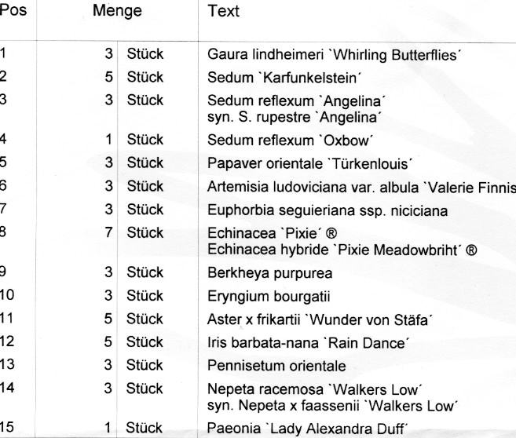Click Paeonia 'Lady Alexandra Duff' text

click(x=307, y=429)
